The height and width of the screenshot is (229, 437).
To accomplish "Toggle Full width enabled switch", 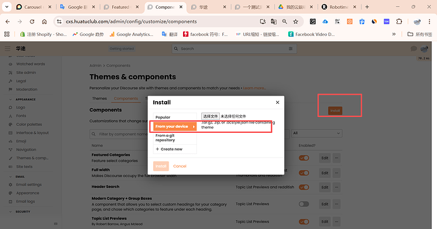I will coord(304,173).
